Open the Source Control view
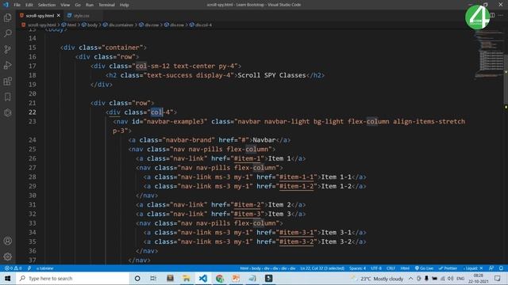This screenshot has height=285, width=508. [x=8, y=49]
